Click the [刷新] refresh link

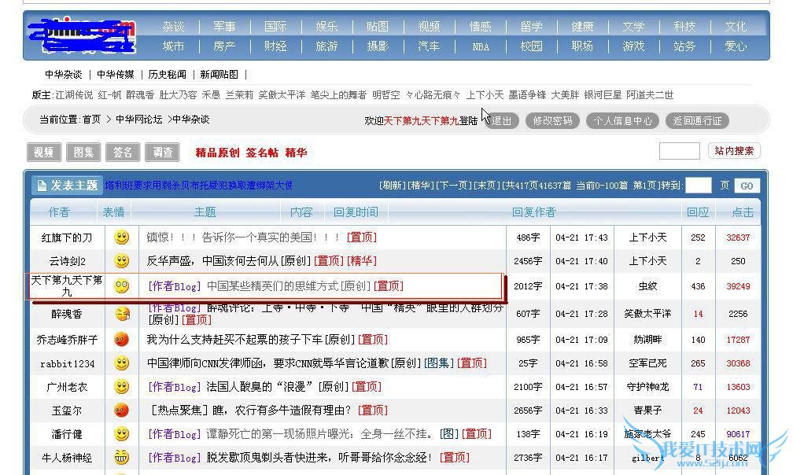coord(393,186)
